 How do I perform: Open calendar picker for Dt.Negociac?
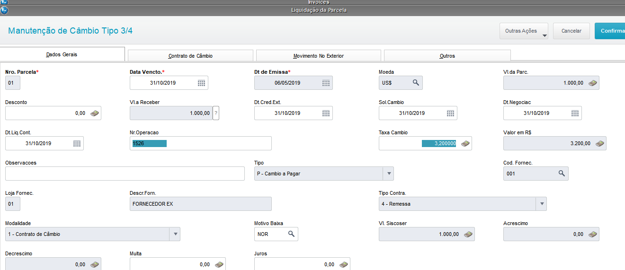pyautogui.click(x=575, y=113)
